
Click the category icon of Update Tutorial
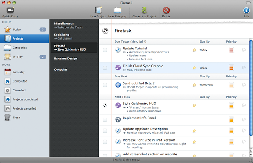118,50
